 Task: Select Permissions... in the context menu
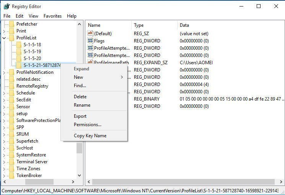[x=88, y=125]
